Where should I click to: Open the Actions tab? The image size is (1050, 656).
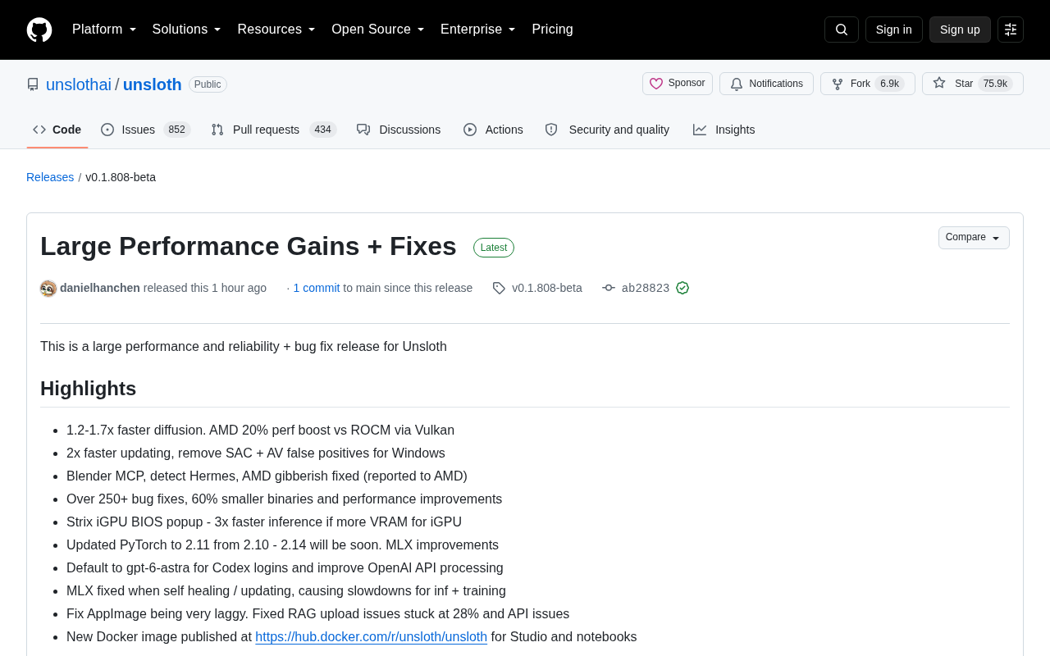pos(493,130)
